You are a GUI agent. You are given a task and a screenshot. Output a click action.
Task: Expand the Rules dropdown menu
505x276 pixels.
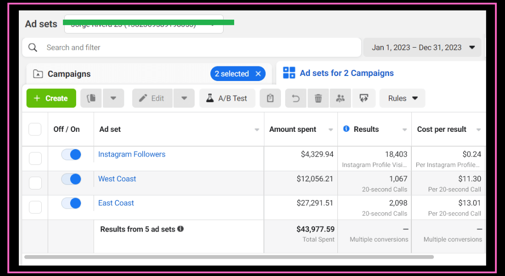click(x=403, y=98)
